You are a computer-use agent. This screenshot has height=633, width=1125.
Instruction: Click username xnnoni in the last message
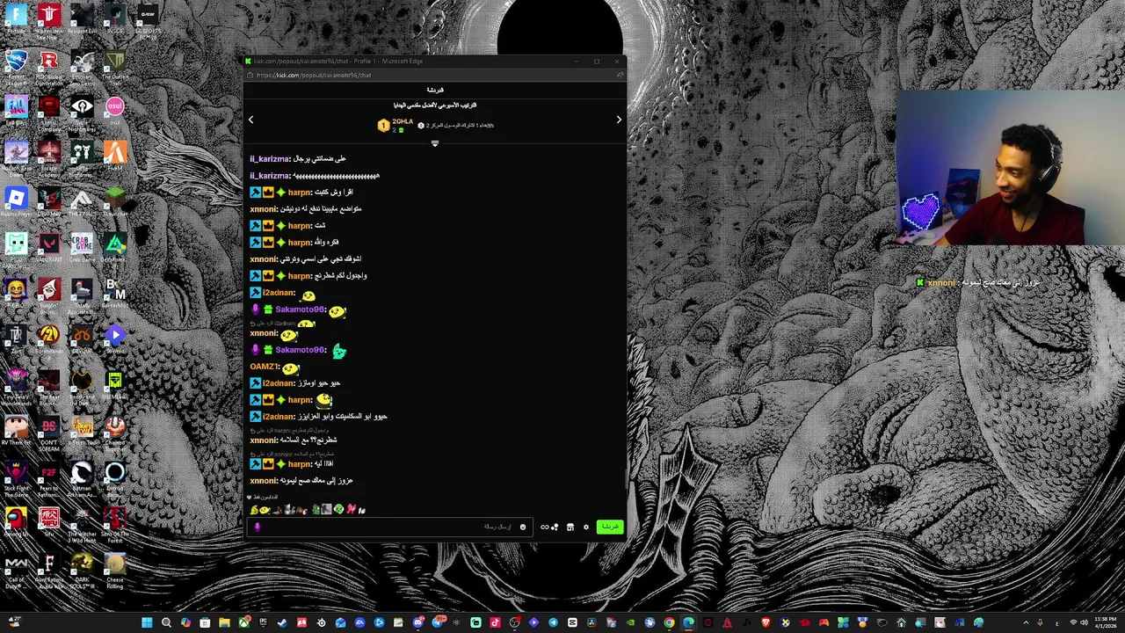(x=263, y=481)
